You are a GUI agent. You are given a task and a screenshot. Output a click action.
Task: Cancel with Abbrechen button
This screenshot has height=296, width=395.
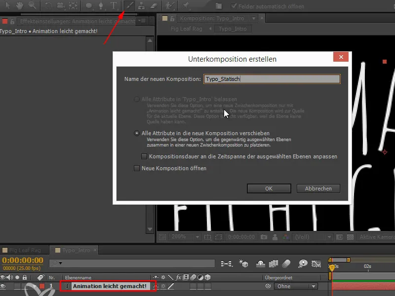(x=318, y=188)
